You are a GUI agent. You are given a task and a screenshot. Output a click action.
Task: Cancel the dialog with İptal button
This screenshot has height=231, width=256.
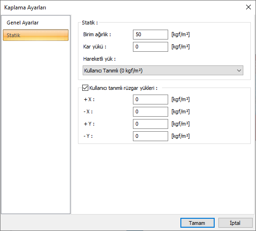click(x=235, y=223)
